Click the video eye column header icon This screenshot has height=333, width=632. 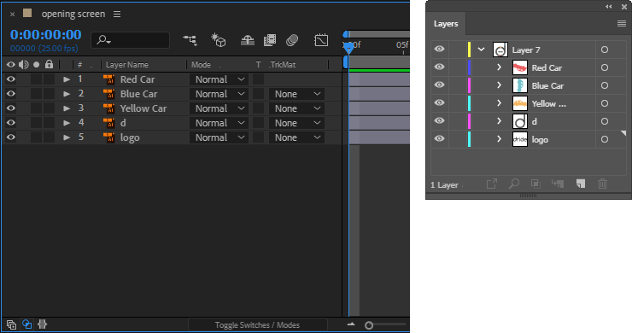(x=11, y=65)
